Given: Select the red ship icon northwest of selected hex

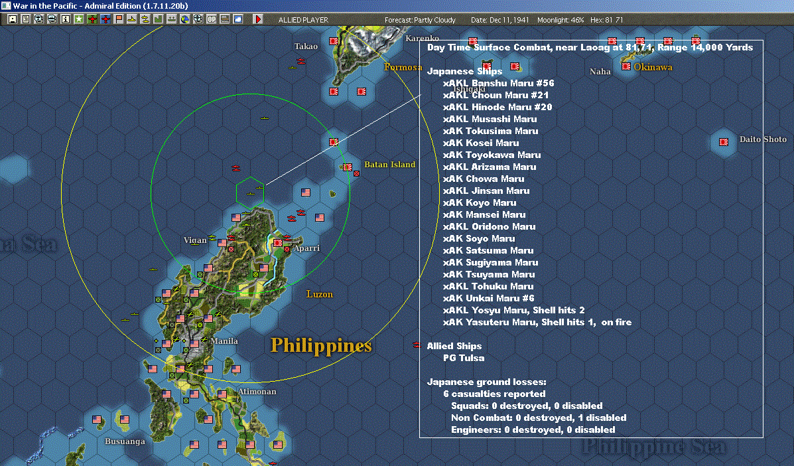Looking at the screenshot, I should coord(235,168).
